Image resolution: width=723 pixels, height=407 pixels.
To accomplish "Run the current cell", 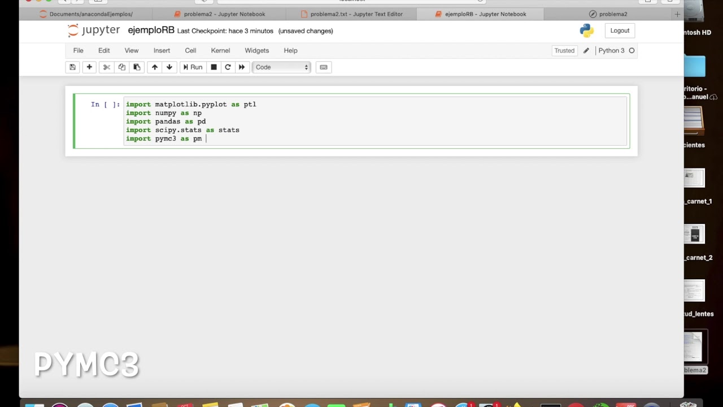I will coord(193,67).
